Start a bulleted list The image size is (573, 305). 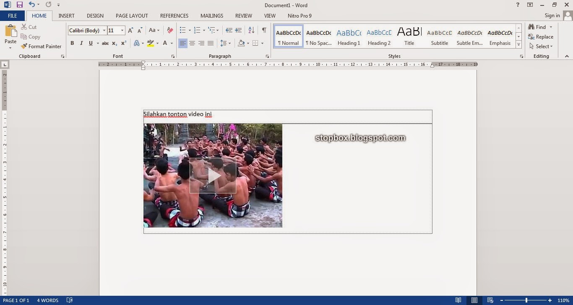[182, 30]
